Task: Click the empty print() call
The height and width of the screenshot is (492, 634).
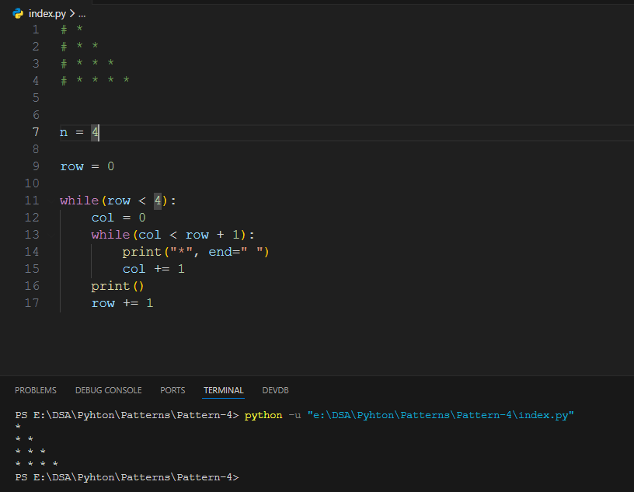Action: (117, 286)
